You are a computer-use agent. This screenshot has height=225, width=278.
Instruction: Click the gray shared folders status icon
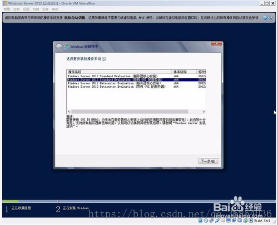click(223, 221)
